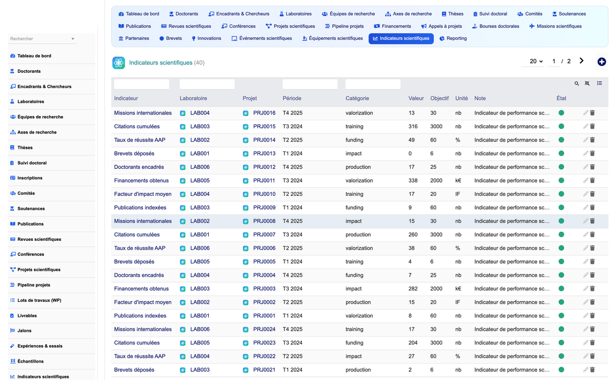The height and width of the screenshot is (380, 615).
Task: Open the column list view icon
Action: click(x=599, y=83)
